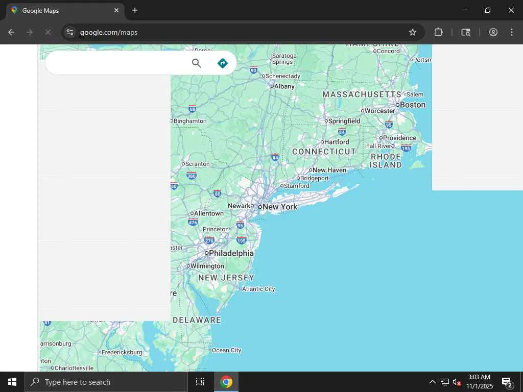Click the Atlantic City label
Viewport: 523px width, 392px height.
[258, 289]
